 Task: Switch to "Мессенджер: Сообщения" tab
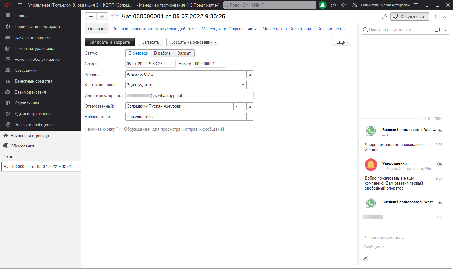[287, 29]
